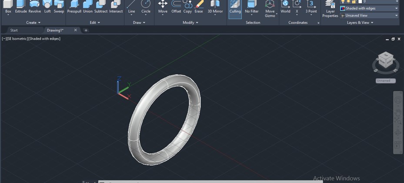Expand the Modify panel

point(190,23)
